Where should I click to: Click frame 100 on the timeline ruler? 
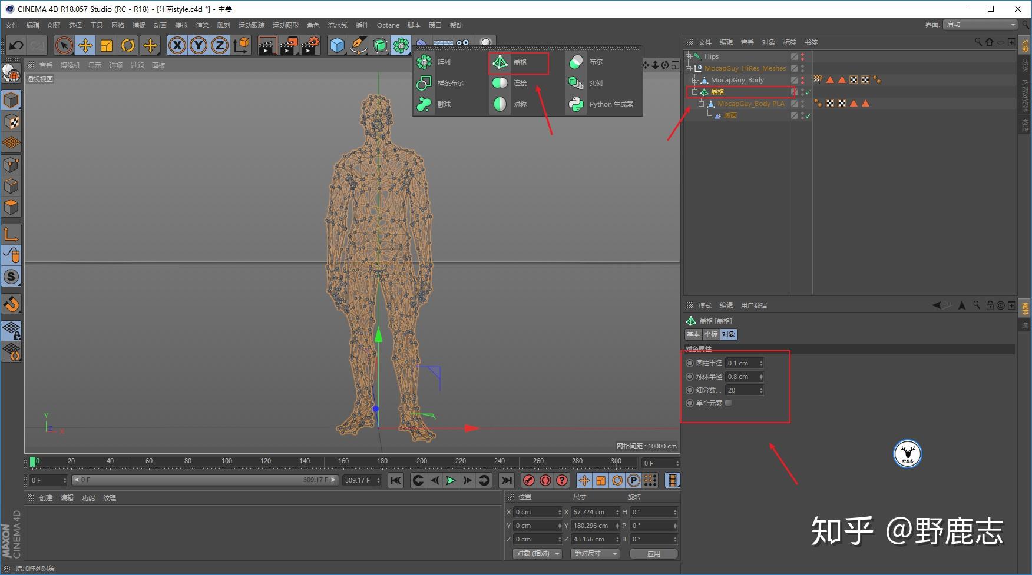pos(227,461)
